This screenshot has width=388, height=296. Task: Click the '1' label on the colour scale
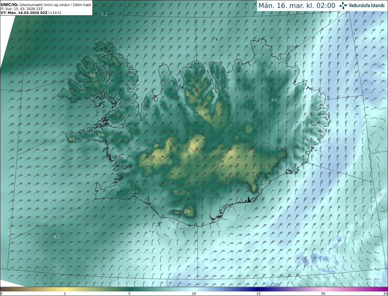[65, 294]
